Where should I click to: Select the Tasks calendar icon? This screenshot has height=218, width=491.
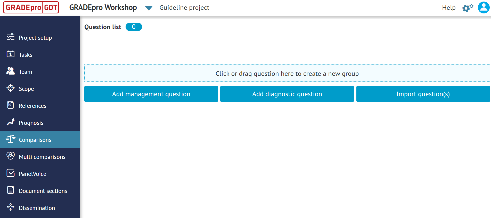(x=10, y=54)
